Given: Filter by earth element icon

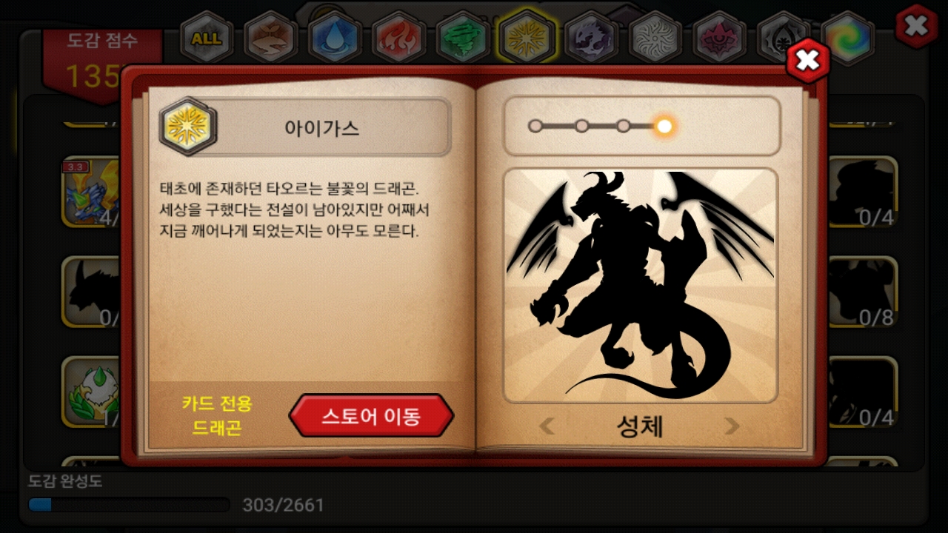Looking at the screenshot, I should pyautogui.click(x=271, y=38).
